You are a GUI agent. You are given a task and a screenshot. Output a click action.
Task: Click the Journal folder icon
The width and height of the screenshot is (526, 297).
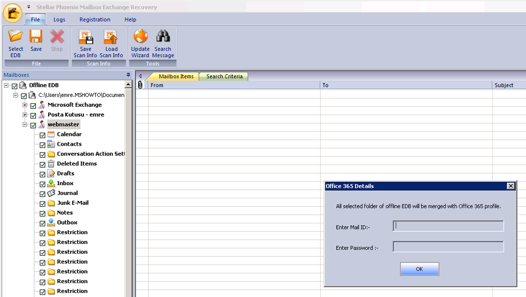(x=51, y=193)
